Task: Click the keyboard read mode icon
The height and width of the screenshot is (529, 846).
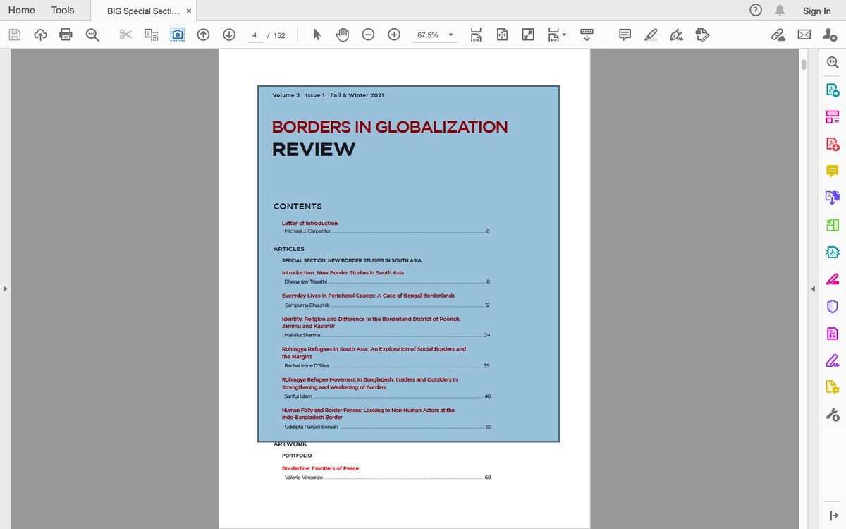Action: tap(587, 35)
